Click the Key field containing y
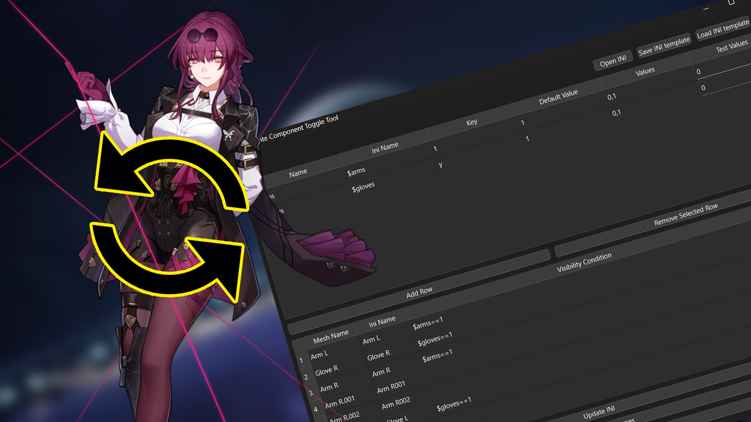 coord(441,165)
